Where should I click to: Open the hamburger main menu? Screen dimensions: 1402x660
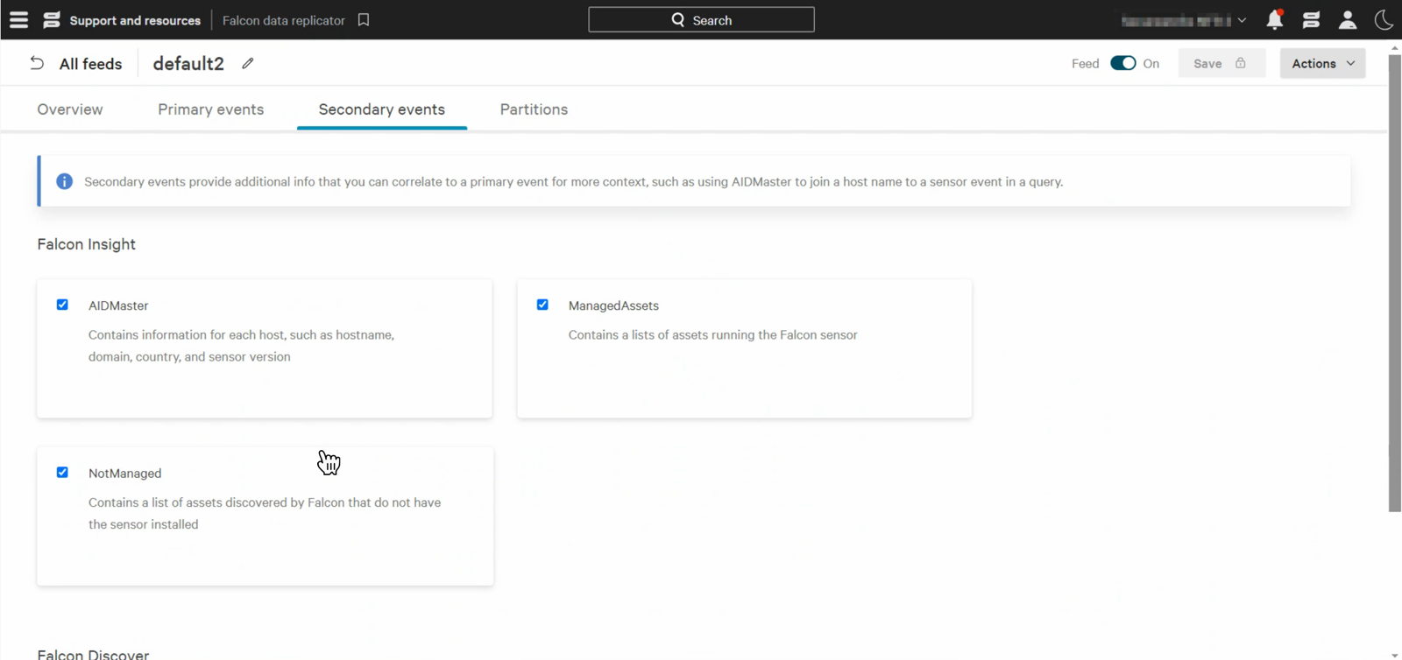tap(18, 19)
